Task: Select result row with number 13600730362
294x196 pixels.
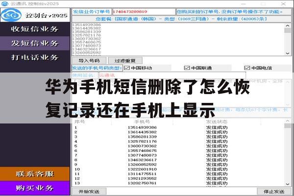Action: pos(178,146)
